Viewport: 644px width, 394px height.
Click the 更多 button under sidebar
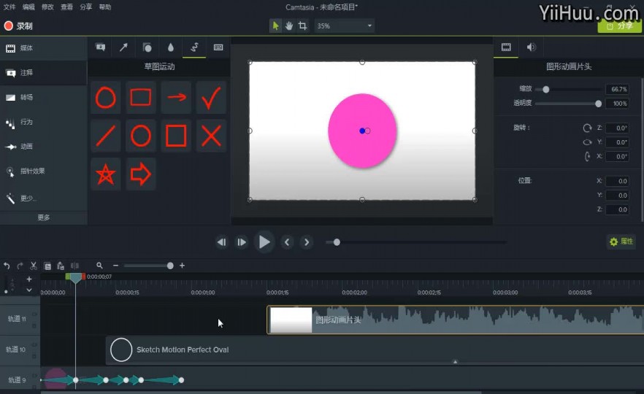coord(44,217)
